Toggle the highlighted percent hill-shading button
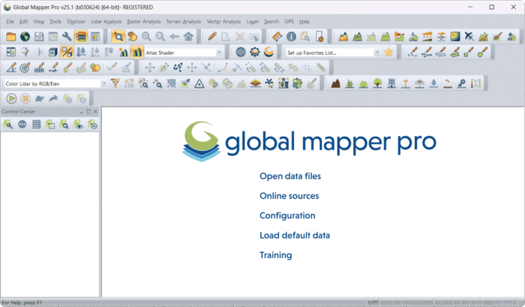This screenshot has width=525, height=307. (67, 52)
